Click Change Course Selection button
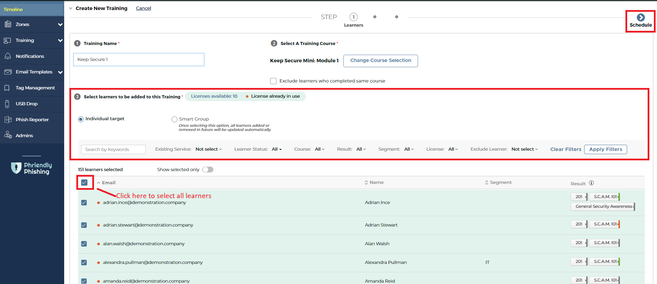 [381, 61]
